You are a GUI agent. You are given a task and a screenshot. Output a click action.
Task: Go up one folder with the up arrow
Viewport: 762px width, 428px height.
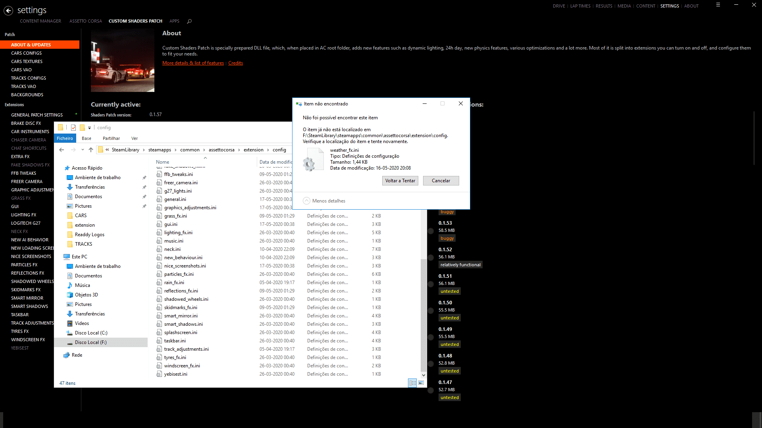tap(91, 150)
